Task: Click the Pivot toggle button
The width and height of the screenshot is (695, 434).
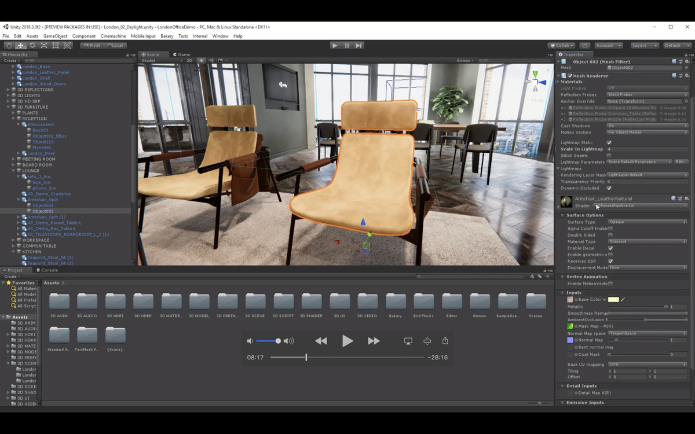Action: click(x=92, y=45)
